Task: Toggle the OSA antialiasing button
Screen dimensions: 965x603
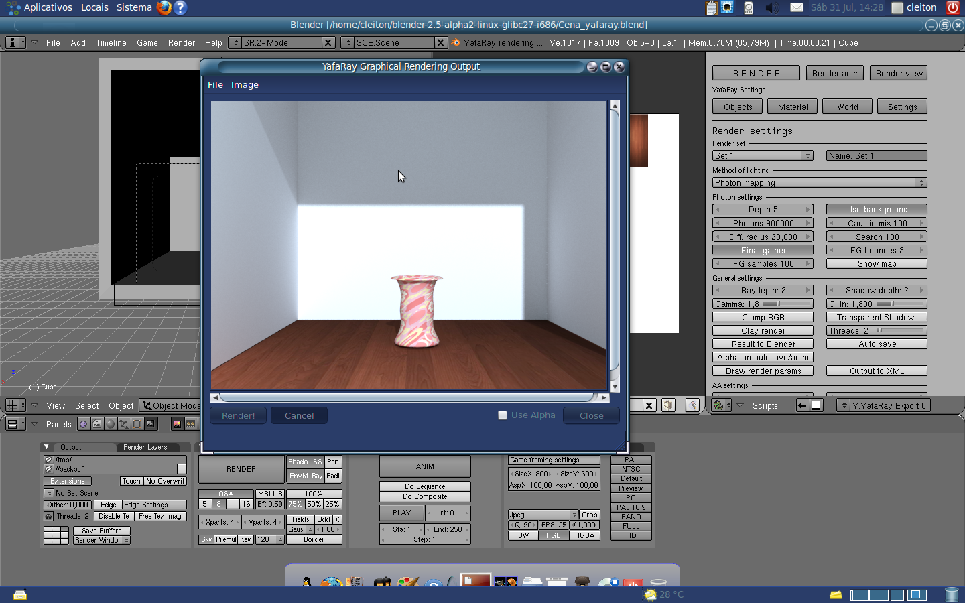Action: pyautogui.click(x=226, y=494)
